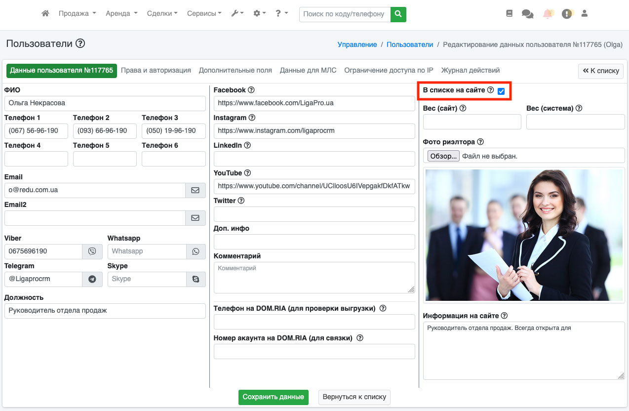Image resolution: width=629 pixels, height=411 pixels.
Task: Click the Viber icon next to Viber field
Action: 92,251
